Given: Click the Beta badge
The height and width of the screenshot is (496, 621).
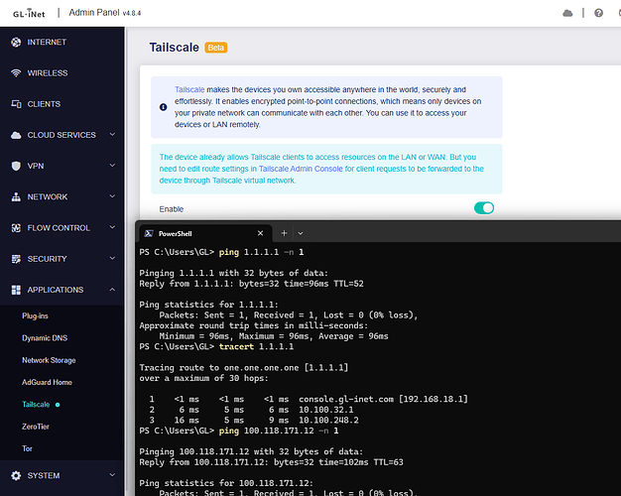Looking at the screenshot, I should coord(216,48).
